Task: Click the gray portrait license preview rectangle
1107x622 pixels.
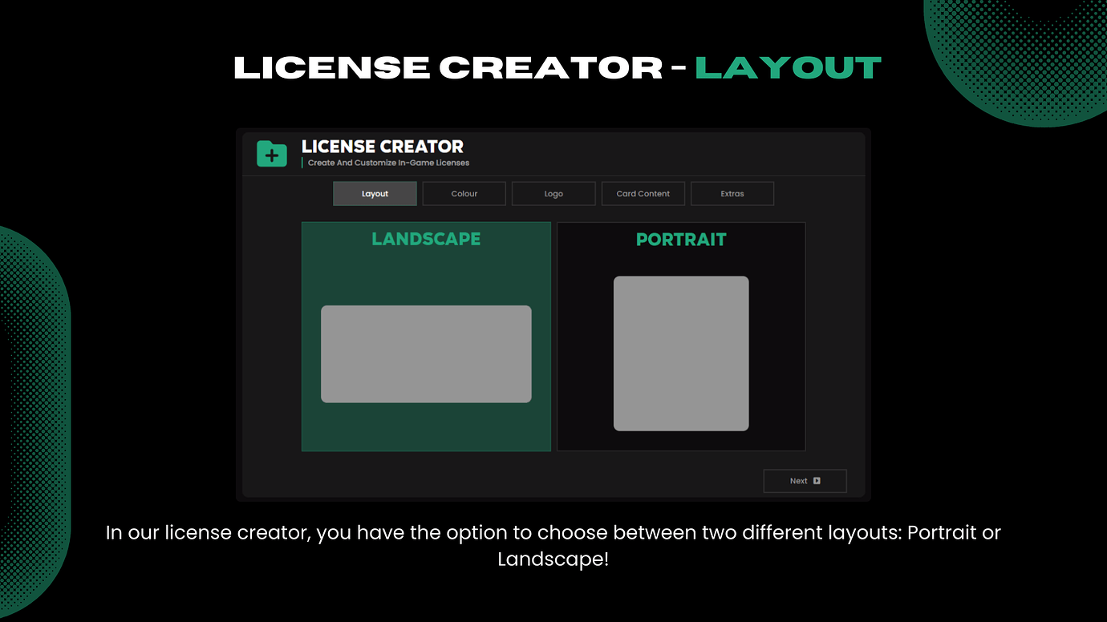Action: click(681, 353)
